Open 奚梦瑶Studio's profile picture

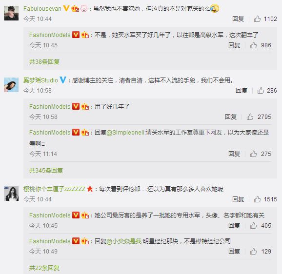[x=11, y=85]
